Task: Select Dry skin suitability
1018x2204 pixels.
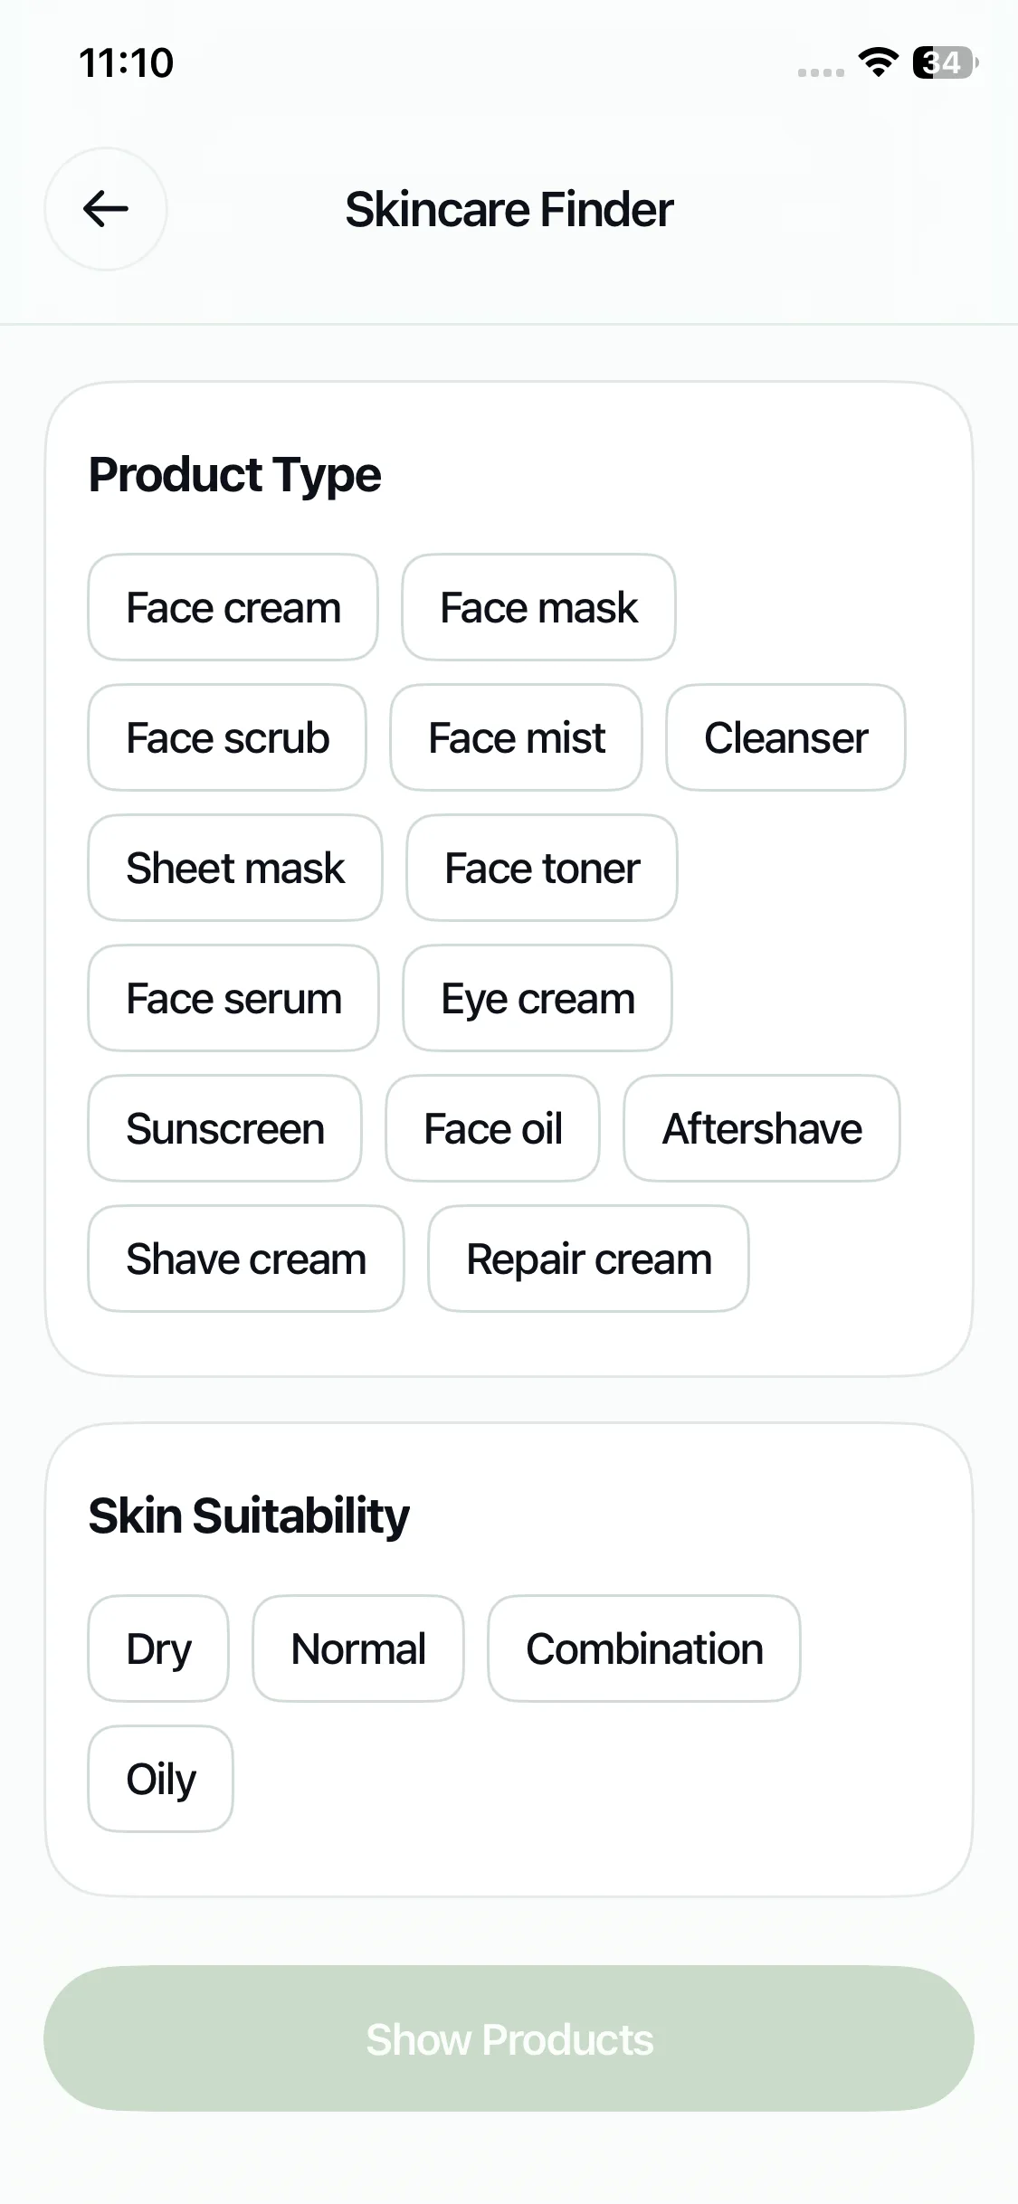Action: (x=158, y=1648)
